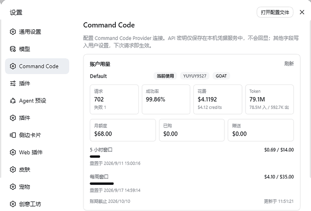Click the gear icon beside Command Code
Screen dimensions: 311x211
click(13, 66)
